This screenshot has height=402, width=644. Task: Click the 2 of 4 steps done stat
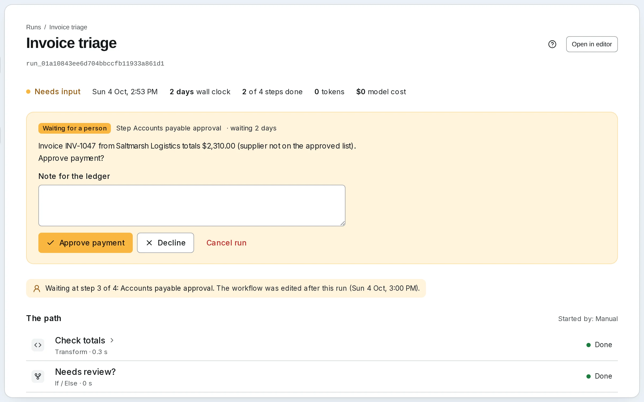(x=272, y=92)
